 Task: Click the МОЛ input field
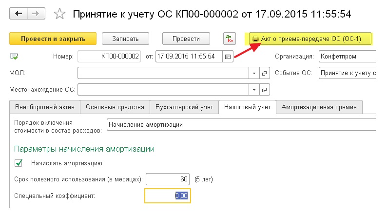pos(163,73)
